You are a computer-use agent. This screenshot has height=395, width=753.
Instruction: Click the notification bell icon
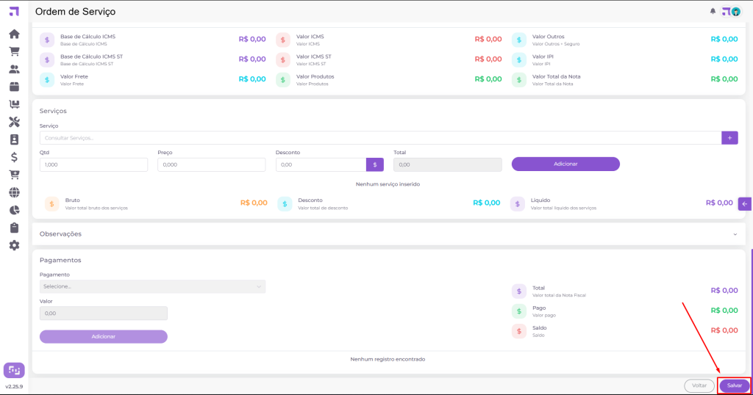pos(713,11)
